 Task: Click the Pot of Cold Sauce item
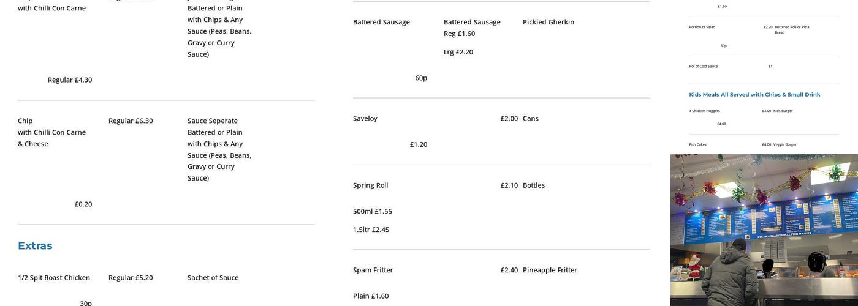tap(703, 66)
